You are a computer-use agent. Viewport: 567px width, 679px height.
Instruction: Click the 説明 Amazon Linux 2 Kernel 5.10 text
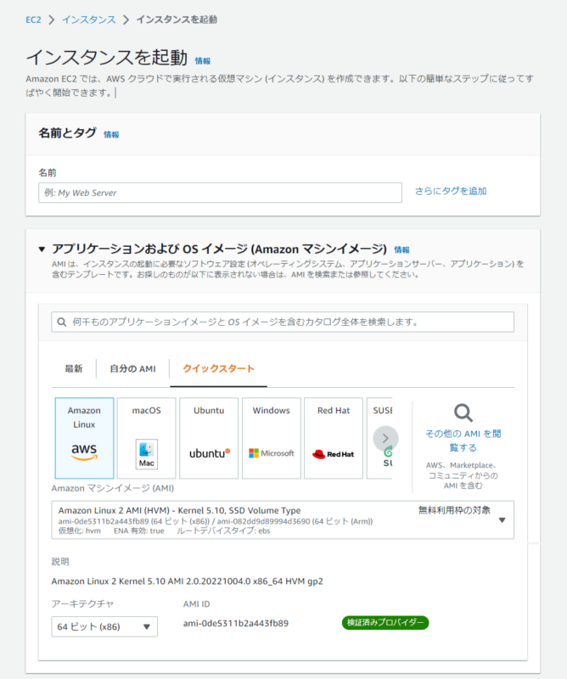point(187,581)
